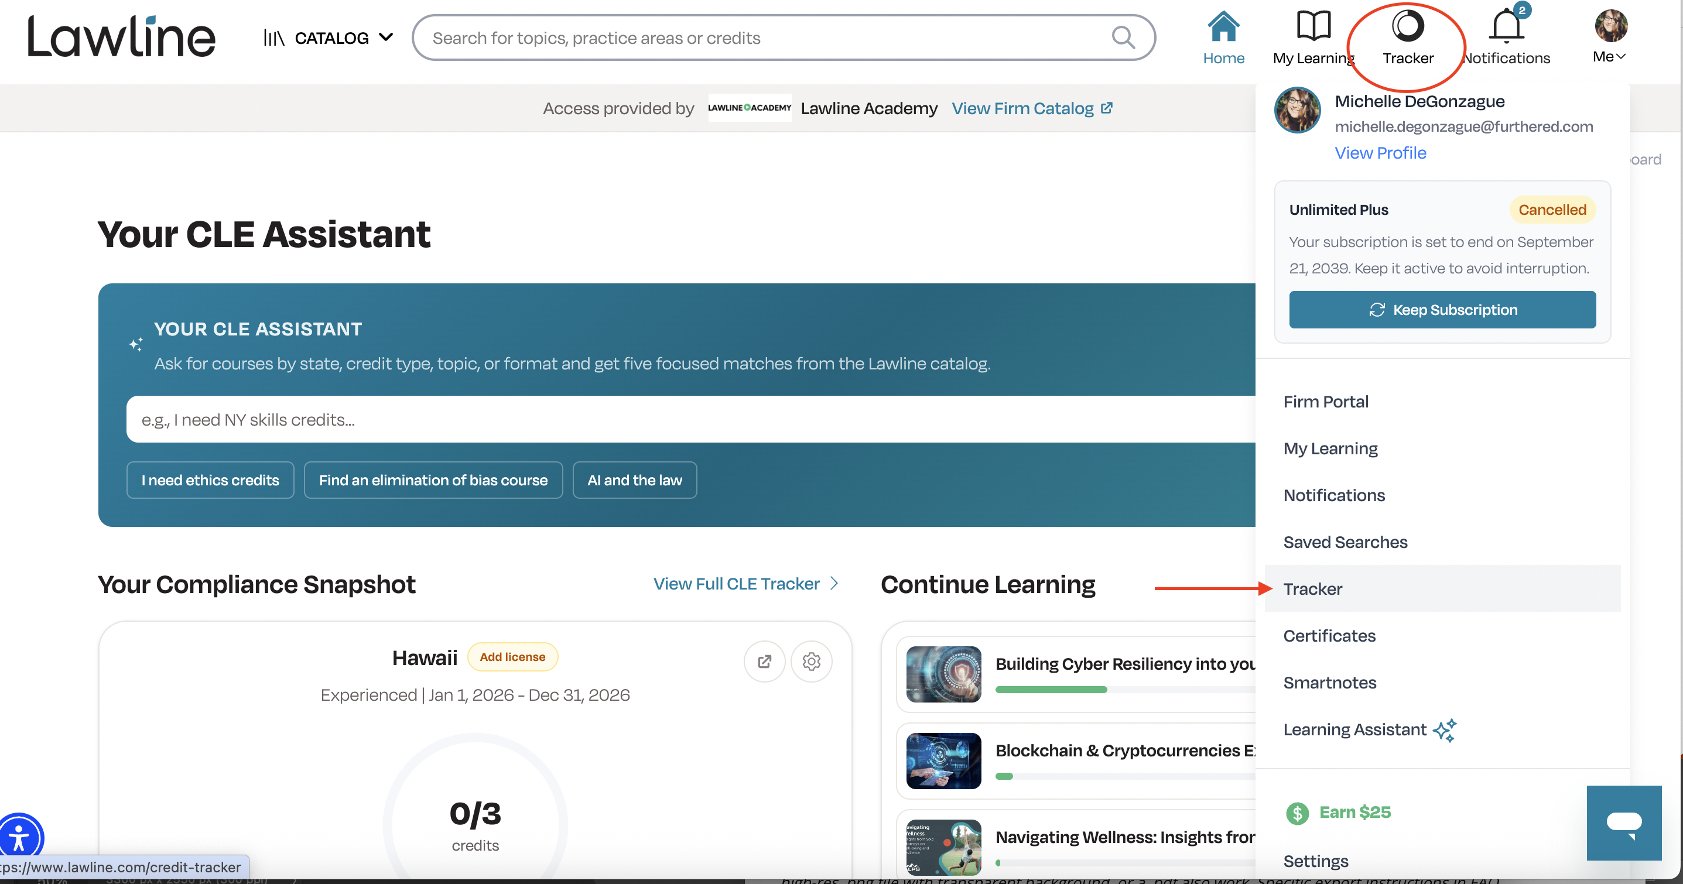Select Smartnotes in the profile menu
Screen dimensions: 1683x884
tap(1442, 683)
